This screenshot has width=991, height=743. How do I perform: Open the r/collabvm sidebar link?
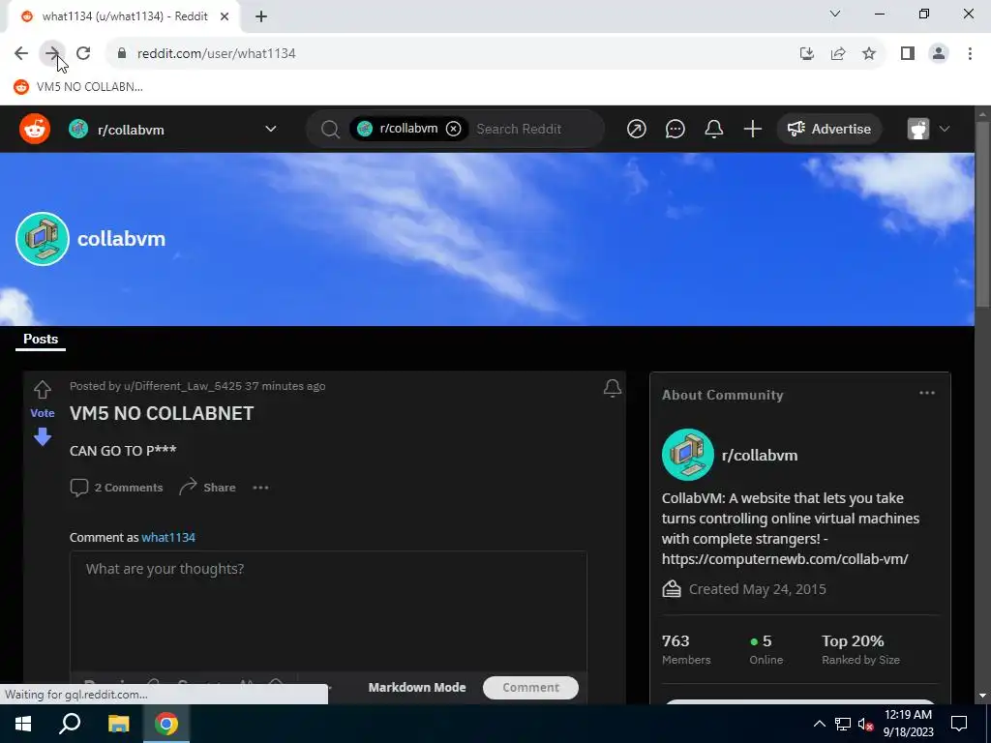pyautogui.click(x=760, y=455)
